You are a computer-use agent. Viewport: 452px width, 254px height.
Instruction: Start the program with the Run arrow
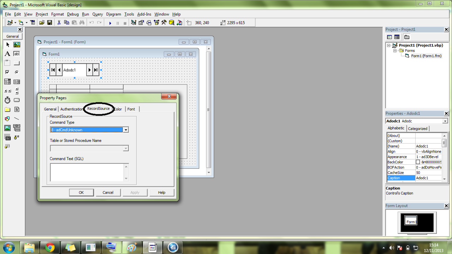110,23
